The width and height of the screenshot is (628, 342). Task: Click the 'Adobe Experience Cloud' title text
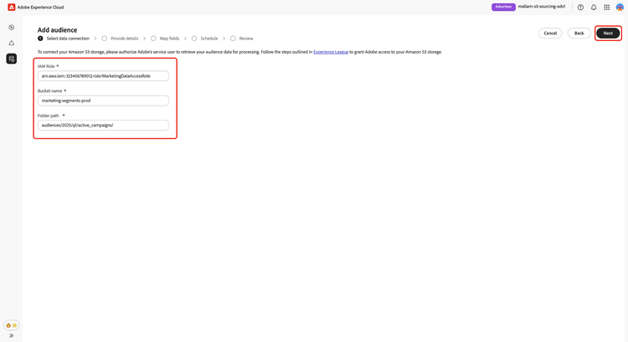pos(40,8)
